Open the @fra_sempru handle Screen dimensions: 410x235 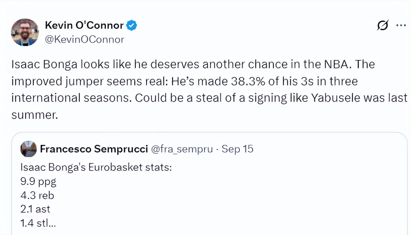[182, 149]
